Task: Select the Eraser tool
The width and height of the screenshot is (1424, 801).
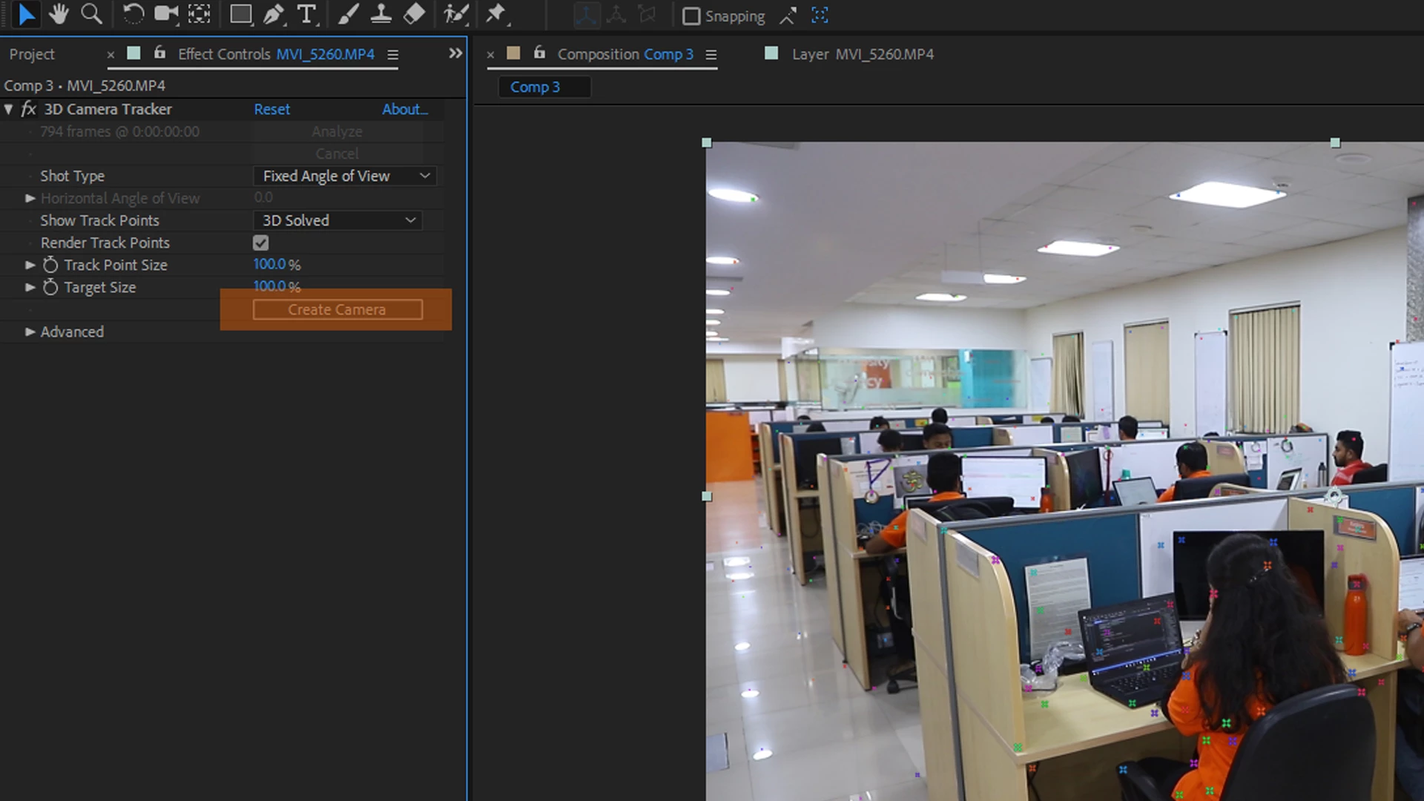Action: pos(414,14)
